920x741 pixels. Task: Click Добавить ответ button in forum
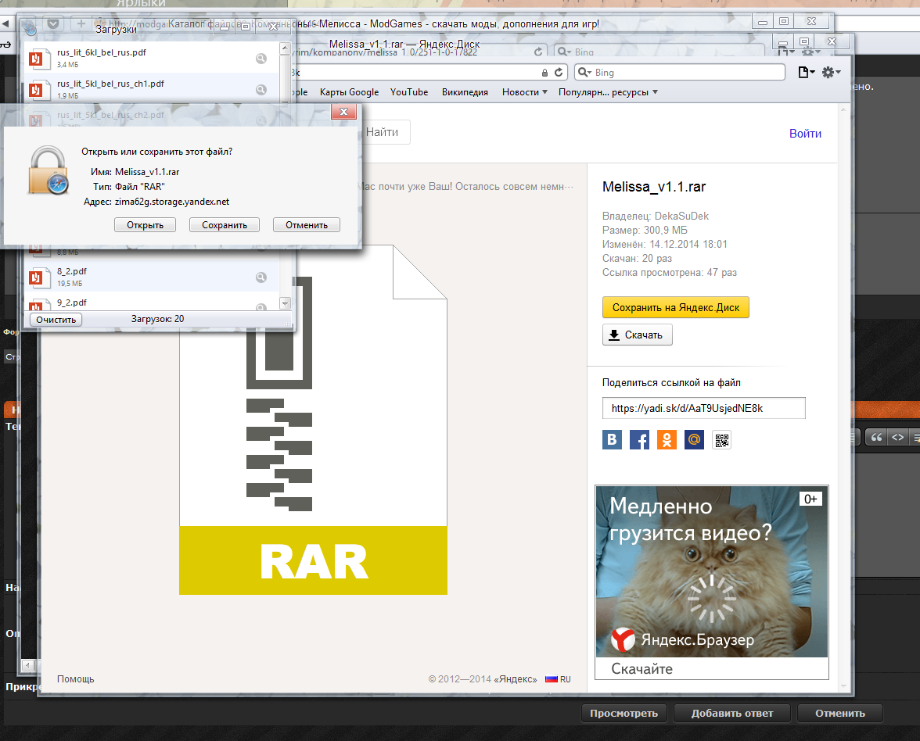click(x=731, y=714)
